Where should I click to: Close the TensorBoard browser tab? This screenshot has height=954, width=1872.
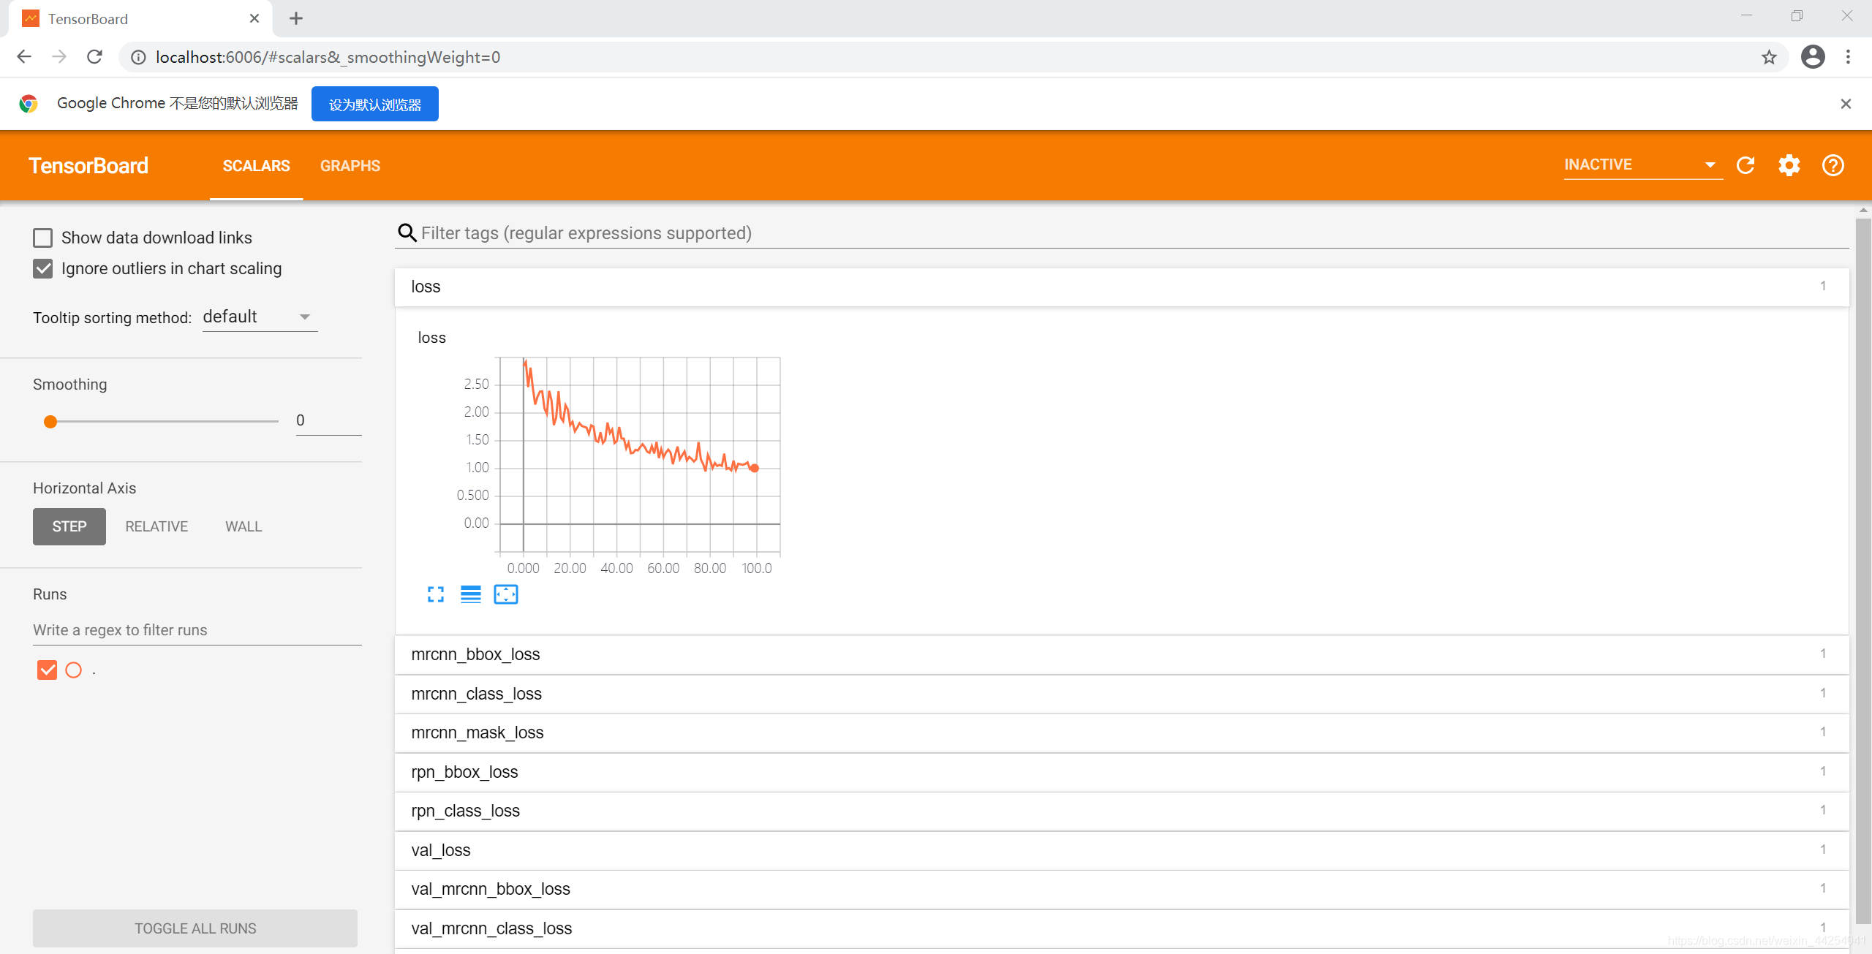[254, 18]
